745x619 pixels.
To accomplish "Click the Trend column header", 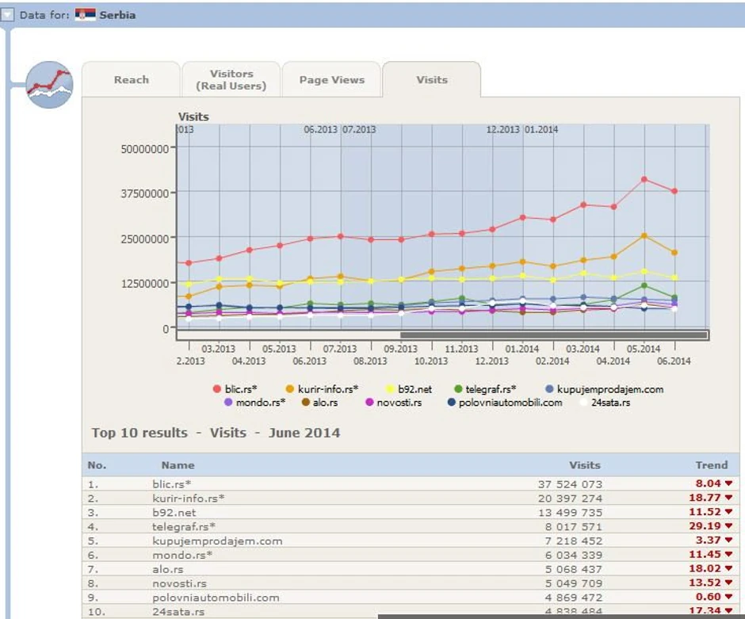I will click(x=711, y=465).
